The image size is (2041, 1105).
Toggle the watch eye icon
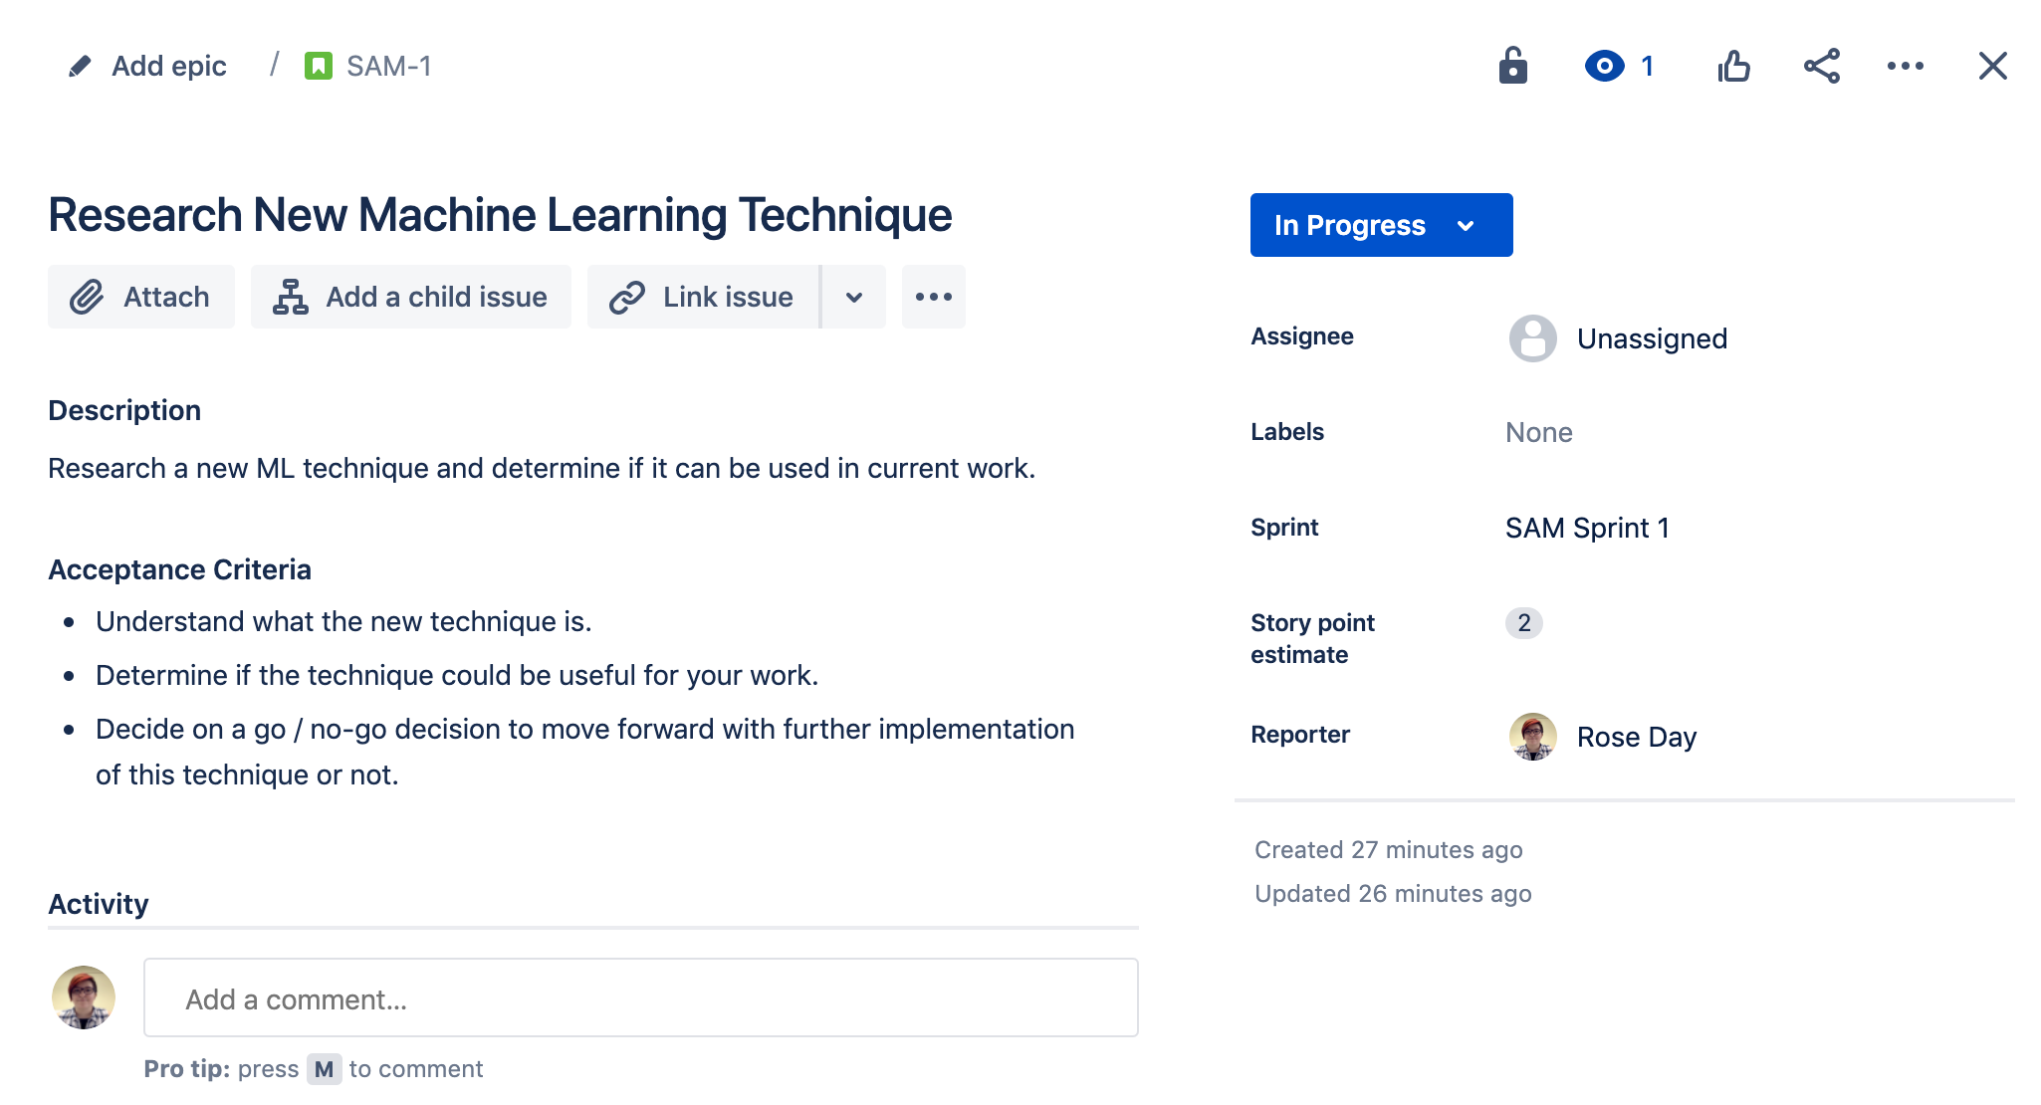click(1604, 67)
